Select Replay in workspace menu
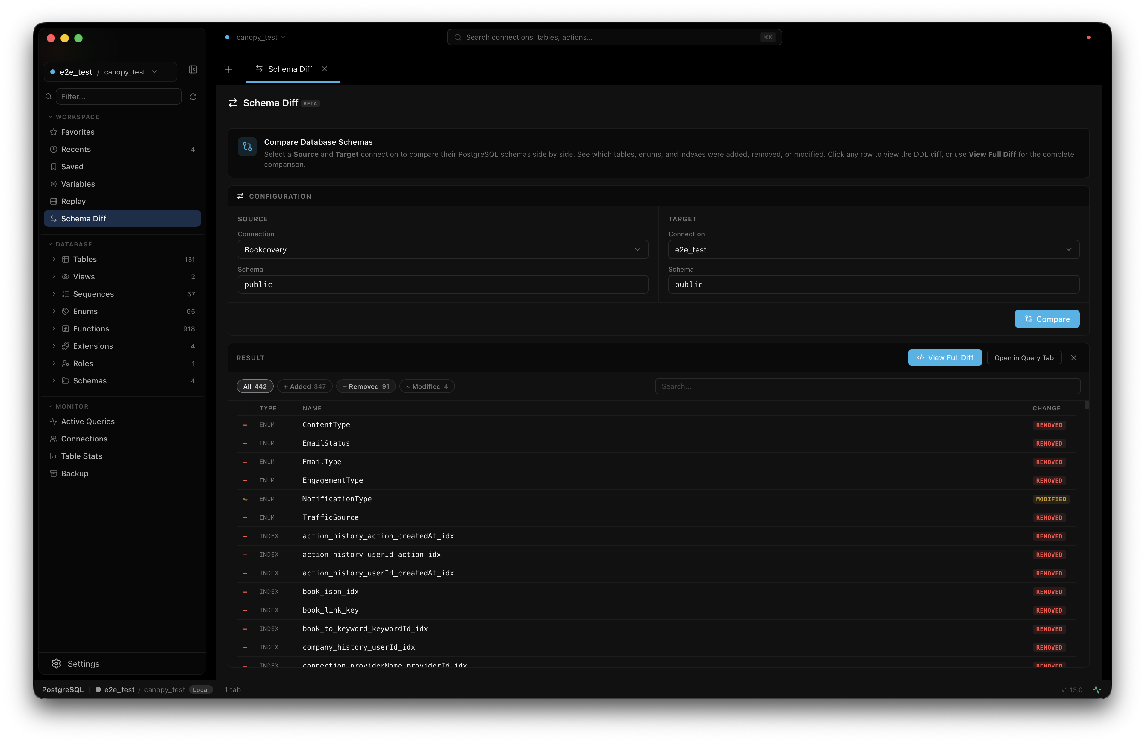Viewport: 1145px width, 743px height. click(73, 201)
